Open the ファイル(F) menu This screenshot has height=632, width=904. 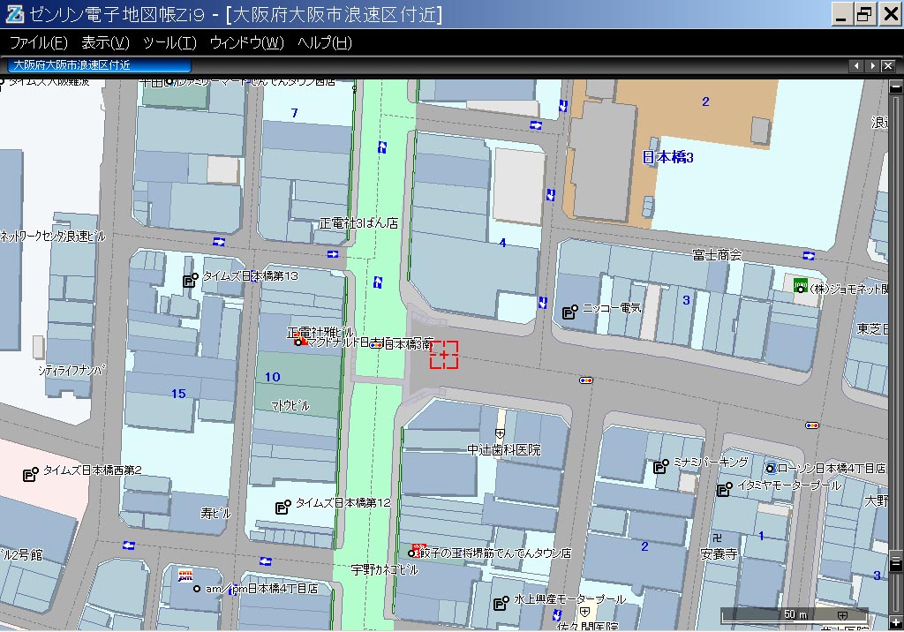click(x=39, y=42)
